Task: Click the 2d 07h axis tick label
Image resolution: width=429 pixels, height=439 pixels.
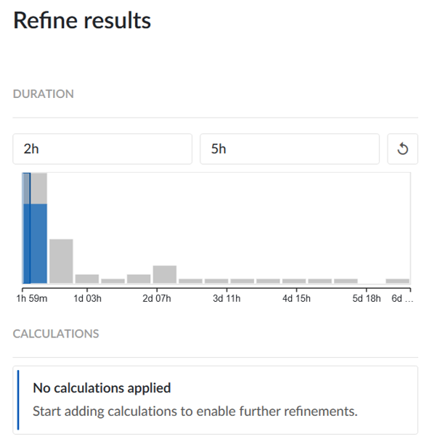Action: (157, 298)
